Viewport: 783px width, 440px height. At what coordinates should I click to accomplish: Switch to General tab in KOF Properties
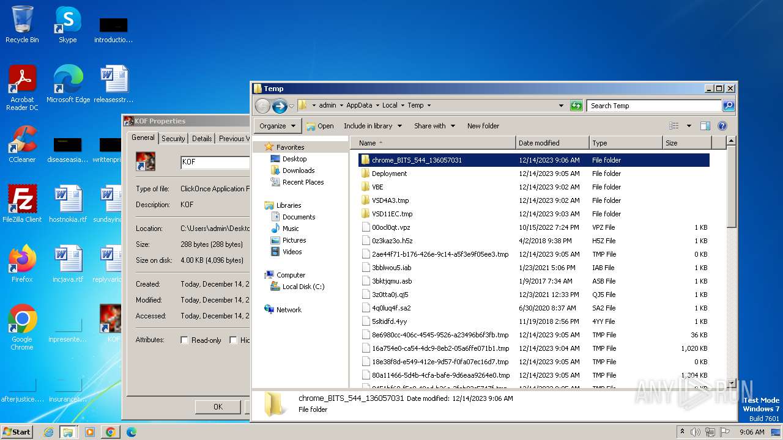(143, 138)
